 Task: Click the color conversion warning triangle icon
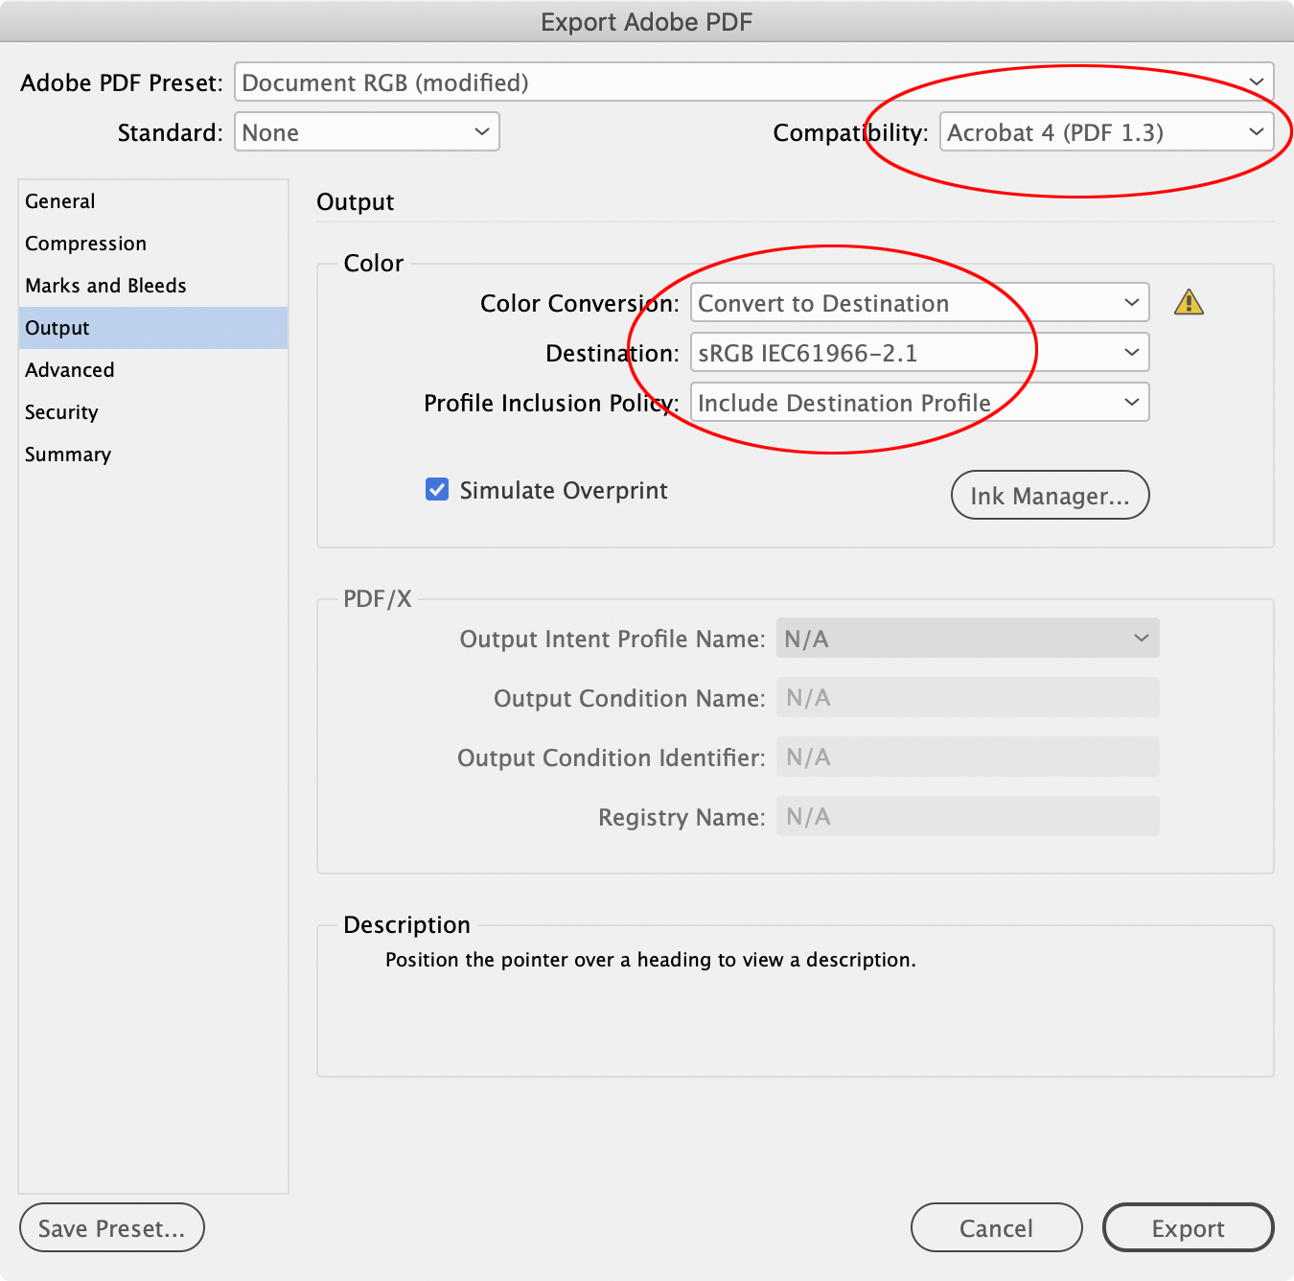[1189, 302]
